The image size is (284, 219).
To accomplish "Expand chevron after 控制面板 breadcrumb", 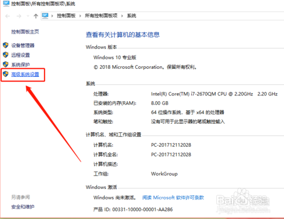I will 80,16.
